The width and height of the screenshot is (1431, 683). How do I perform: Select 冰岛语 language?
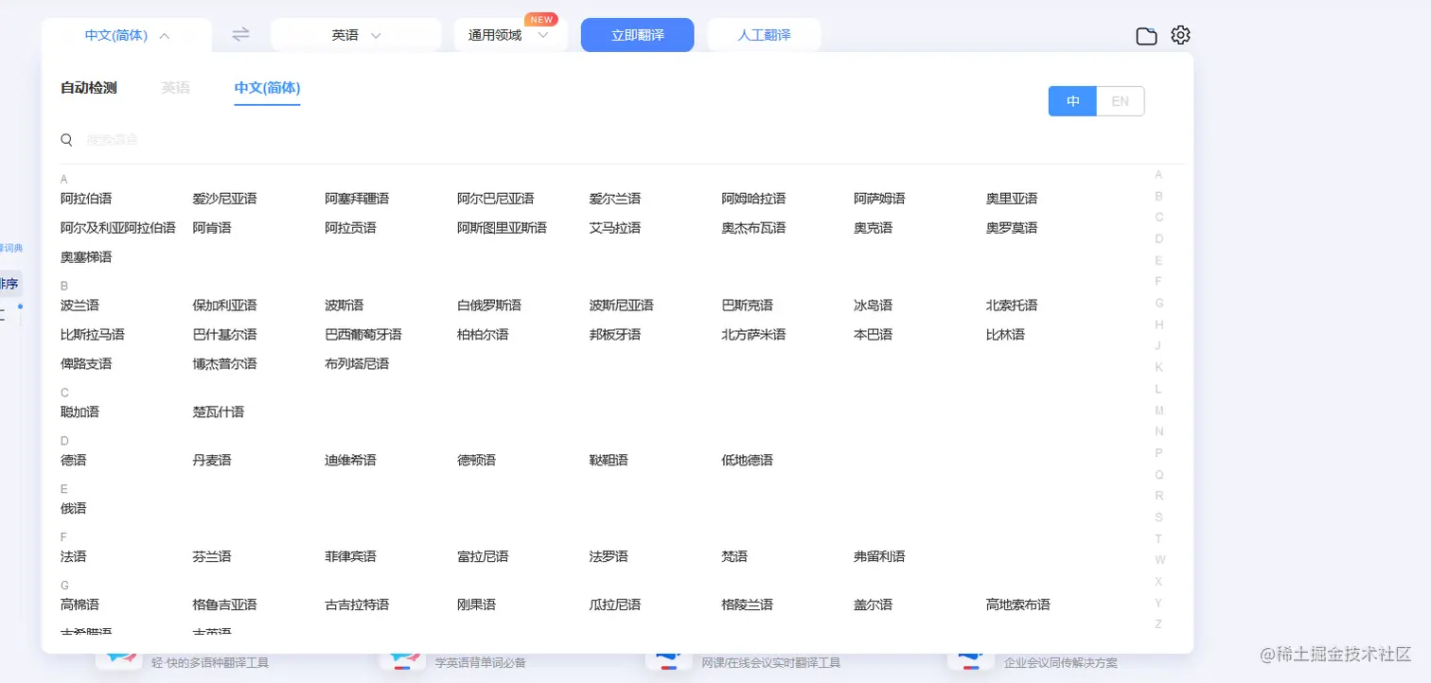pyautogui.click(x=873, y=306)
